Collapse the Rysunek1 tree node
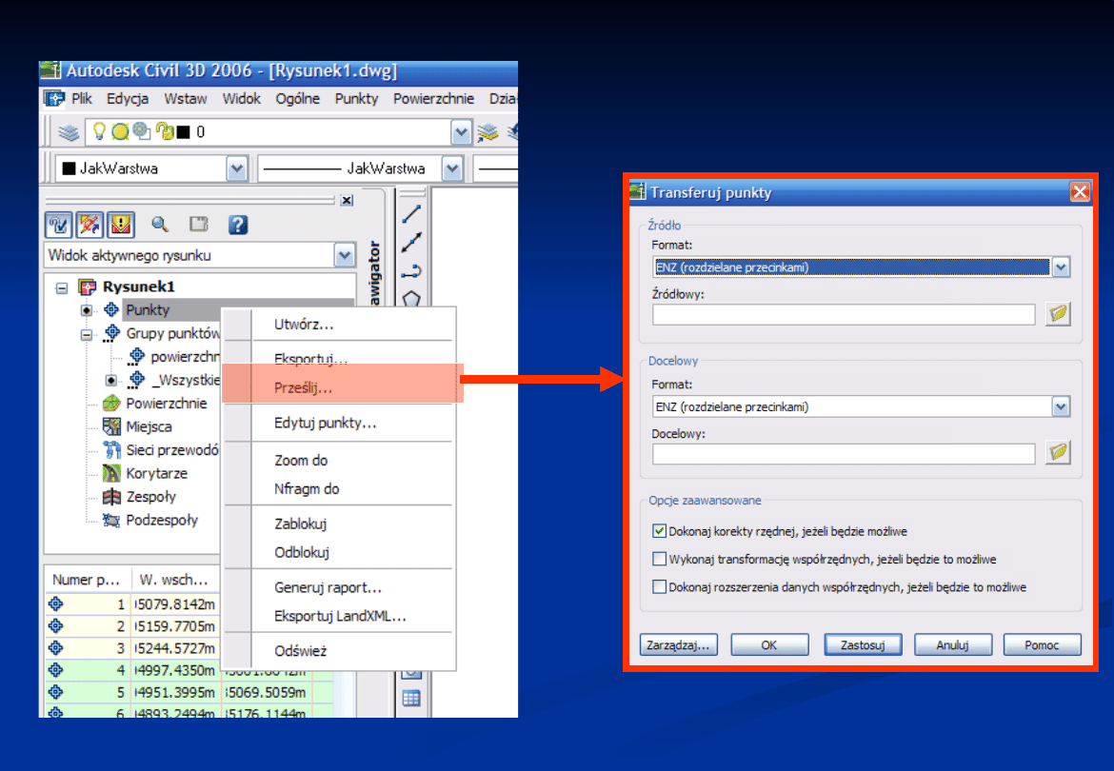This screenshot has width=1114, height=771. tap(62, 287)
